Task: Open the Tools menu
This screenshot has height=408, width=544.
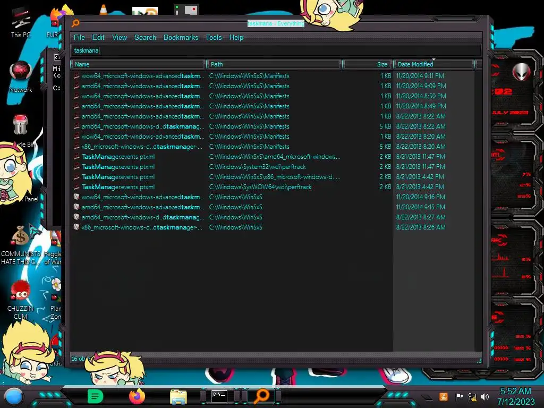Action: 214,38
